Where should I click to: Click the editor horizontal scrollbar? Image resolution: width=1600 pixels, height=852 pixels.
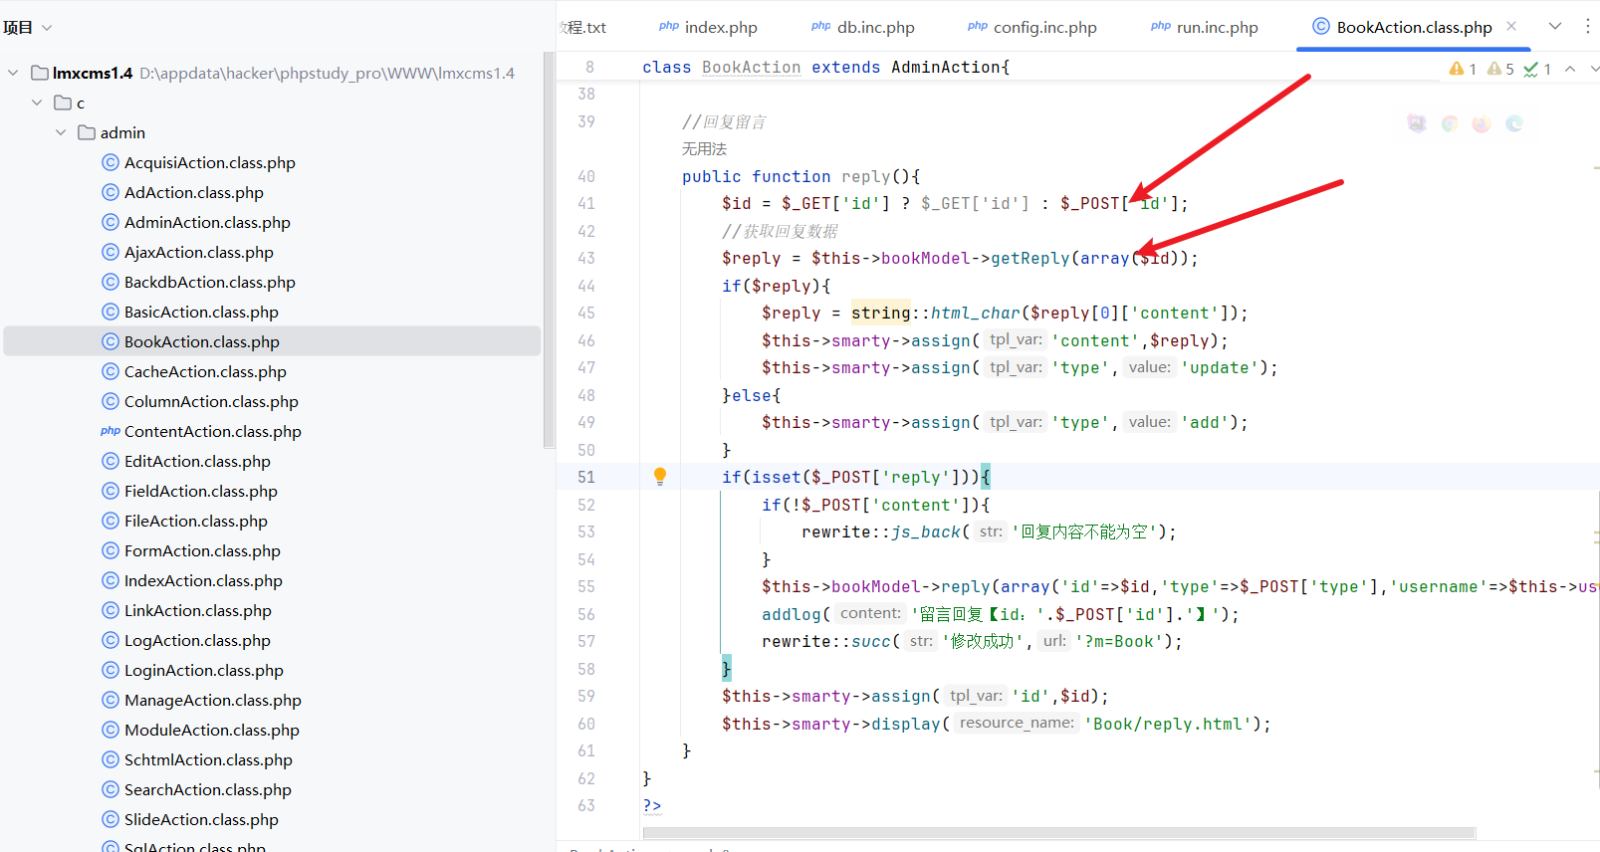click(x=1058, y=833)
